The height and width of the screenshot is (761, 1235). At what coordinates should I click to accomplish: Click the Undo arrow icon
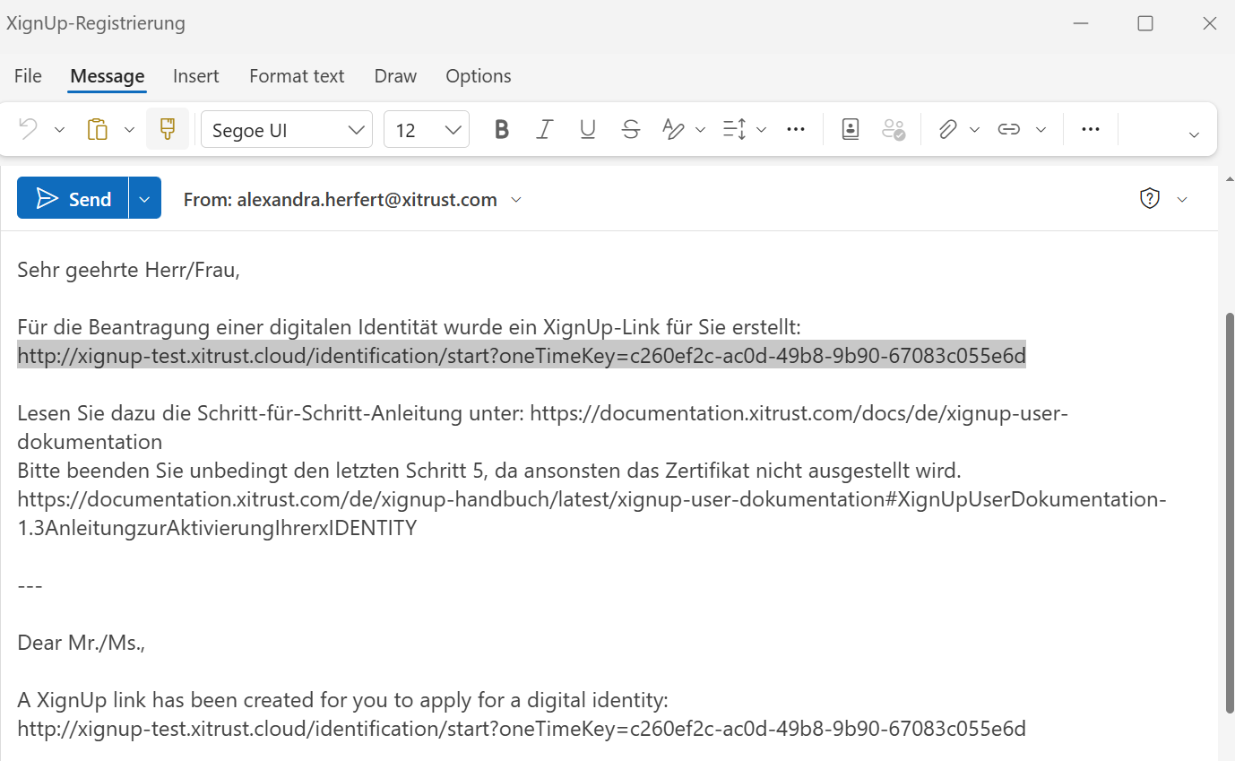click(28, 130)
